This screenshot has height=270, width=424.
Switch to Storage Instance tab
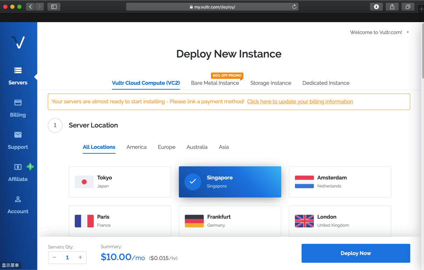pyautogui.click(x=271, y=83)
